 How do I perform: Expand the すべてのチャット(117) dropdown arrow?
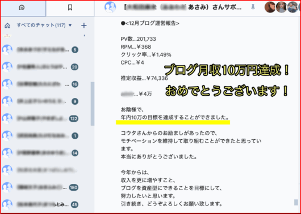point(70,25)
